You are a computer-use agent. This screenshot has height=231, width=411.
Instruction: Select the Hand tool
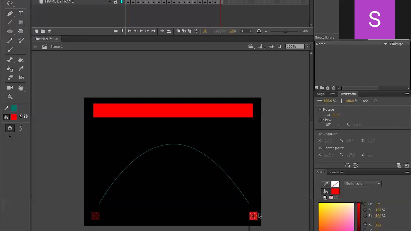[21, 88]
